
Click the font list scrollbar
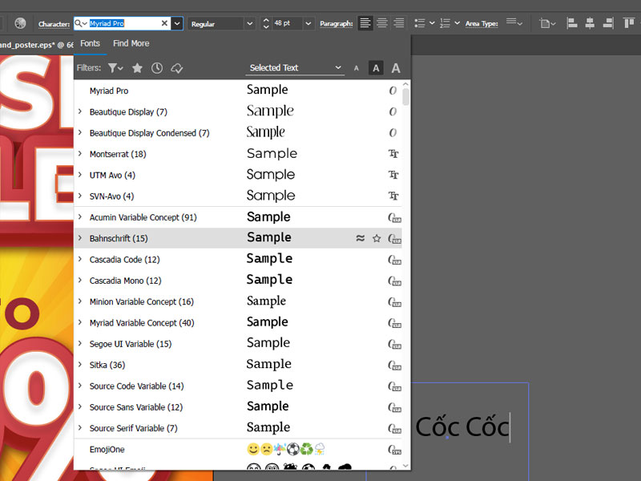(x=406, y=97)
